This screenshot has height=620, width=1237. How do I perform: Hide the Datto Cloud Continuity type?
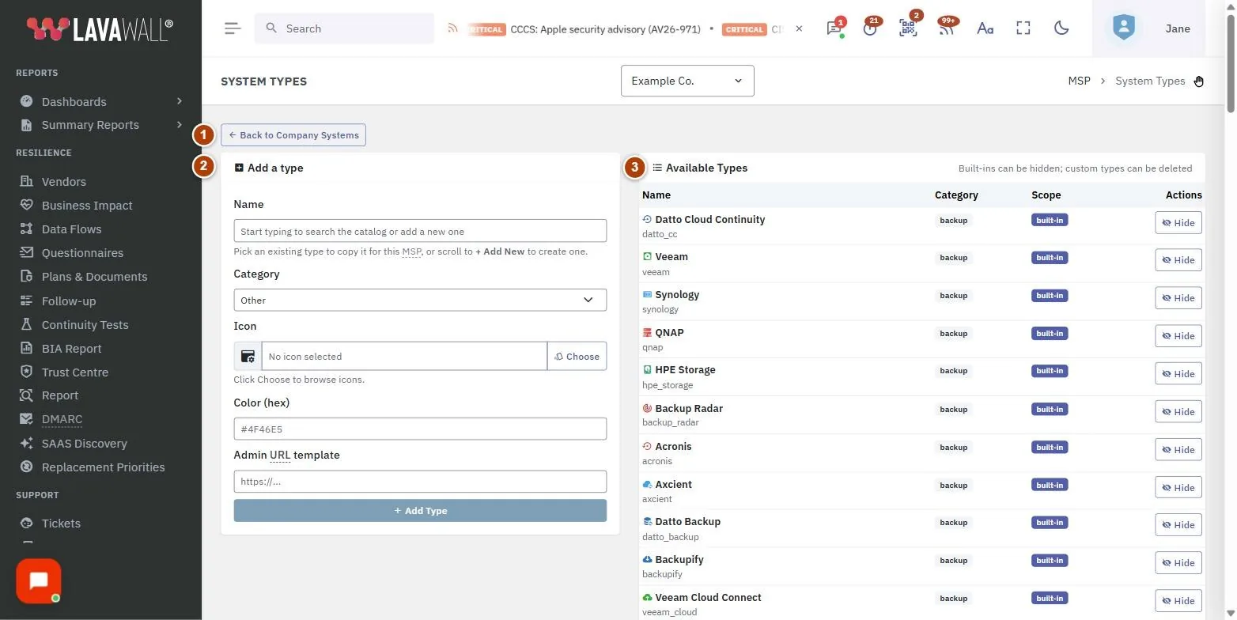[1178, 223]
